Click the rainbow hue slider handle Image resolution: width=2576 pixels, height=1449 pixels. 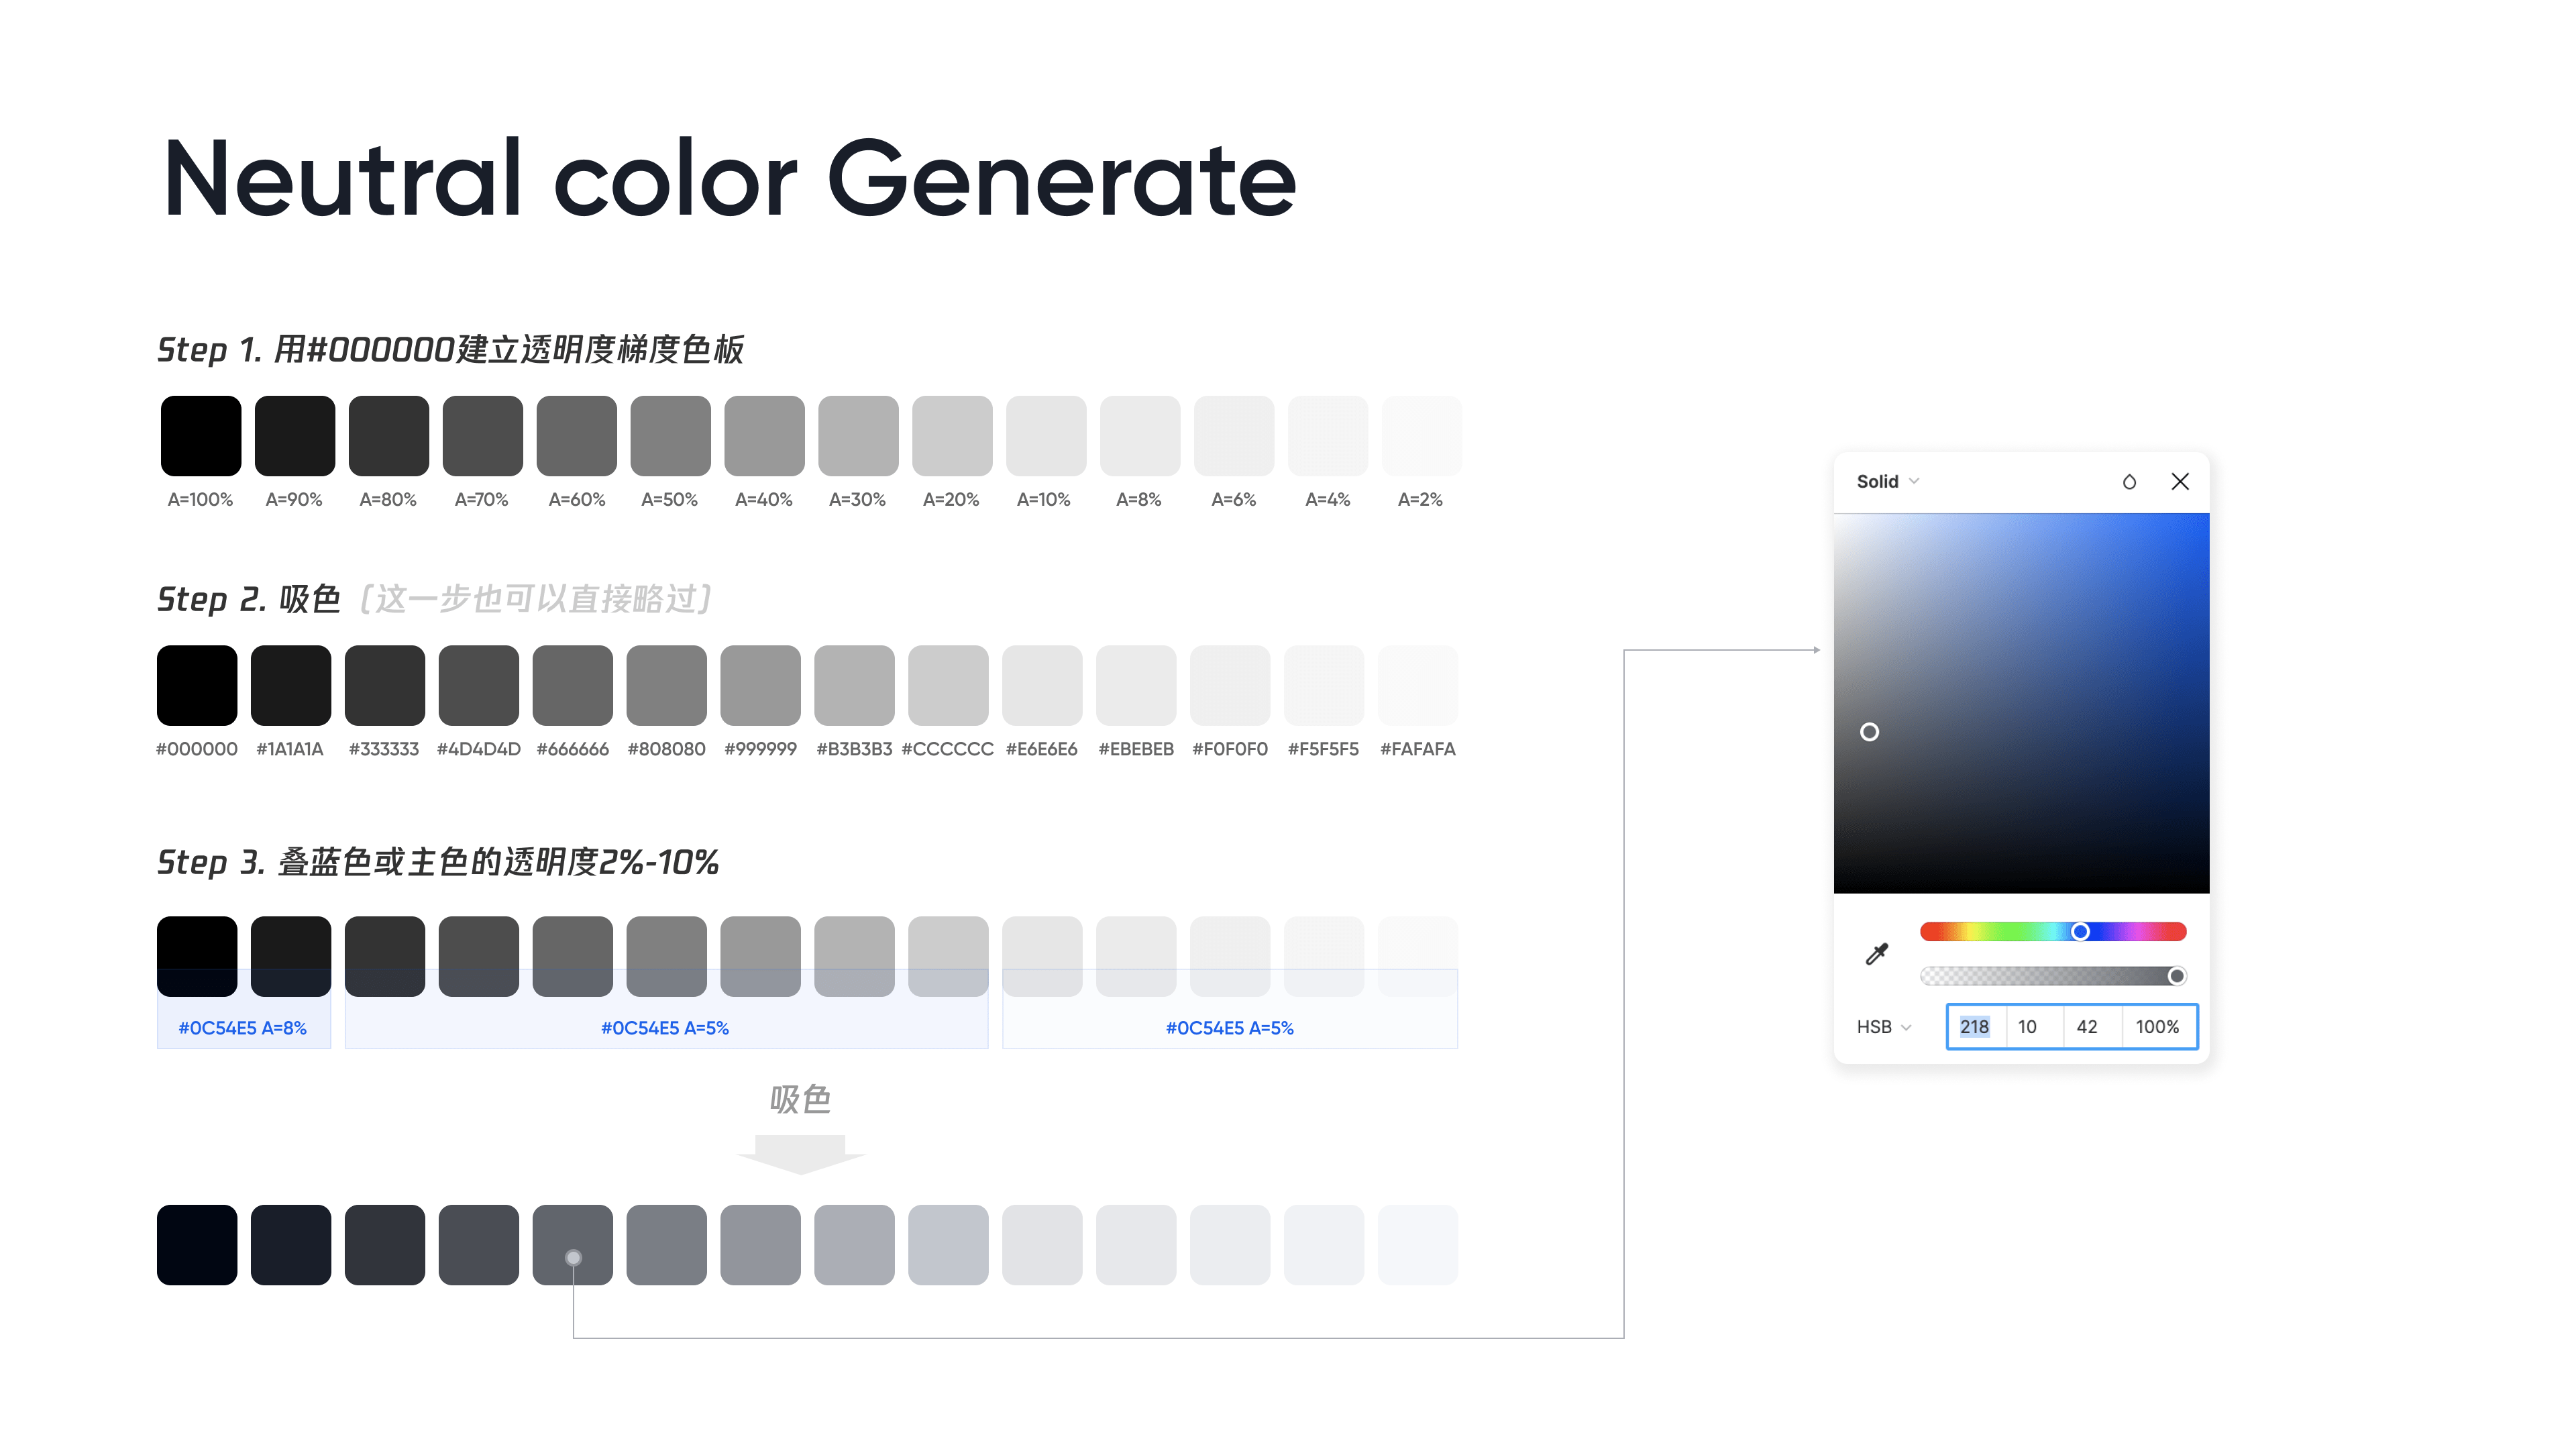pyautogui.click(x=2080, y=932)
